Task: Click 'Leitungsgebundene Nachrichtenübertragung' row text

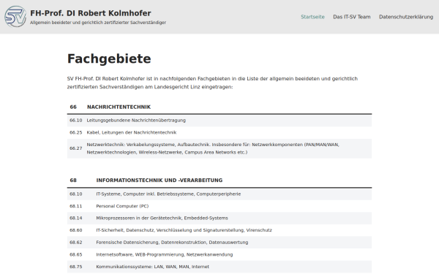Action: [136, 121]
